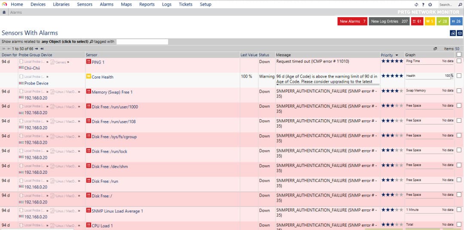Open the Logs menu

tap(167, 4)
